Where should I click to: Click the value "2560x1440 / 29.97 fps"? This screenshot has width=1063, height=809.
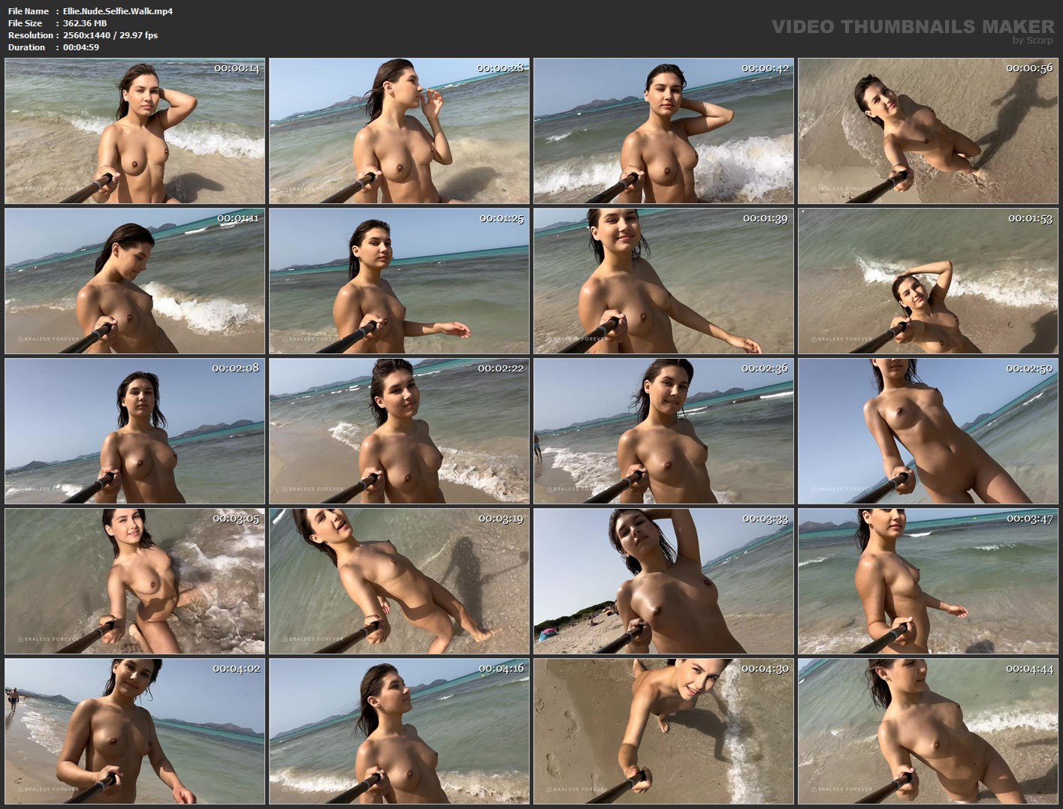pyautogui.click(x=110, y=35)
